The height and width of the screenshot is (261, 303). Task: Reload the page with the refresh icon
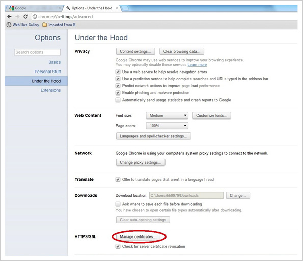pos(25,17)
